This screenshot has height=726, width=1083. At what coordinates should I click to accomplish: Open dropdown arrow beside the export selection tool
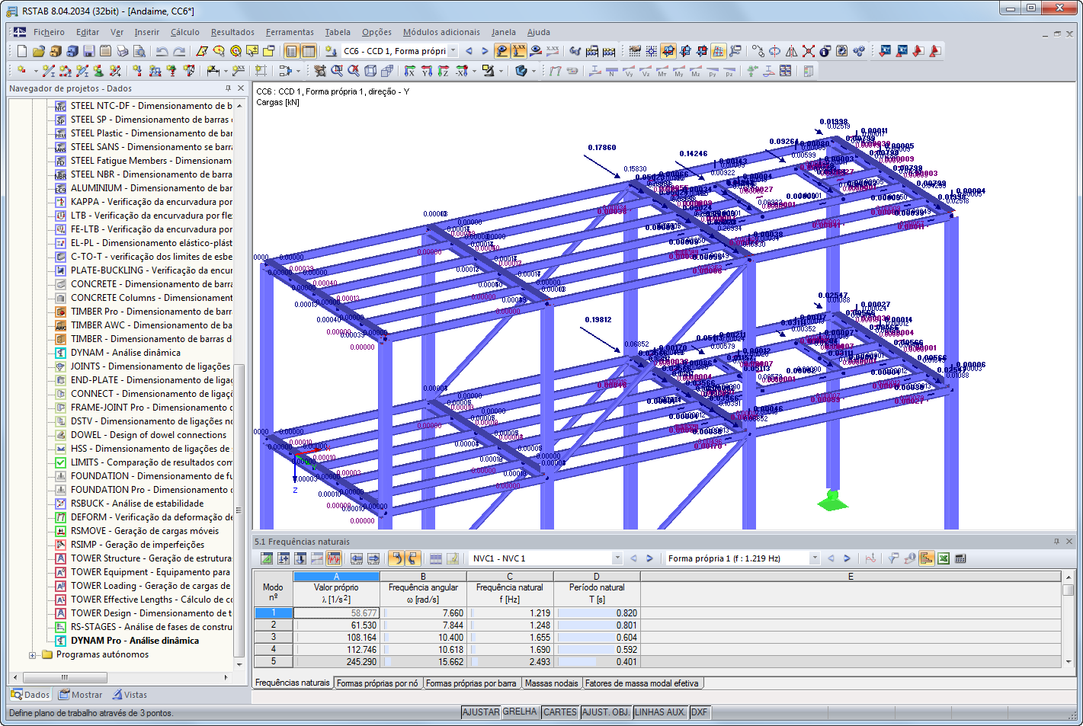coord(297,71)
